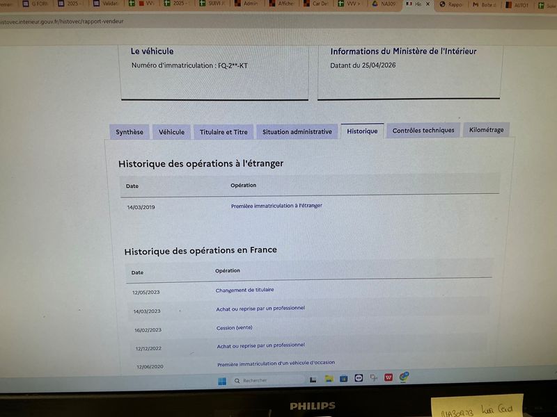This screenshot has width=557, height=417.
Task: Click the Rechercher taskbar search box
Action: pos(267,380)
